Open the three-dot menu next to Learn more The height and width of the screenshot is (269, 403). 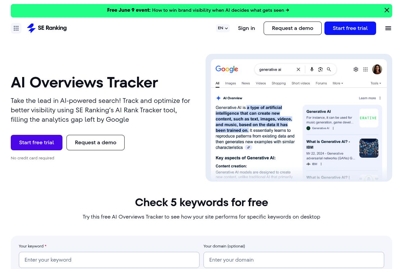point(380,98)
